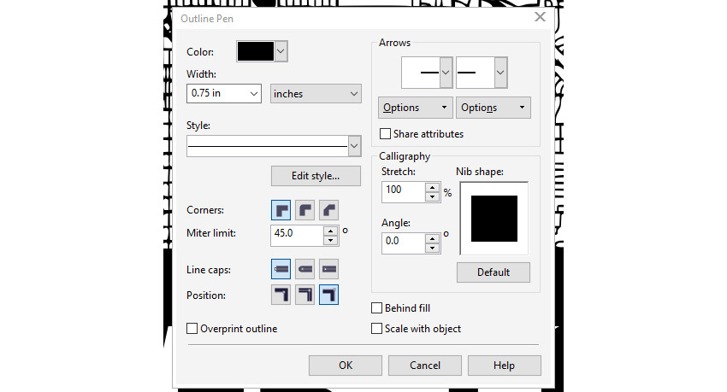The height and width of the screenshot is (392, 727).
Task: Click the Edit style button
Action: [x=315, y=176]
